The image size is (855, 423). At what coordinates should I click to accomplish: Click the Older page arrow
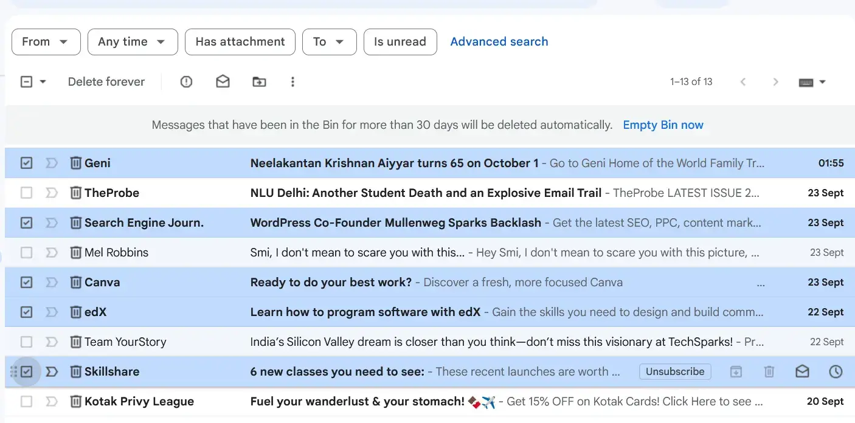point(775,82)
